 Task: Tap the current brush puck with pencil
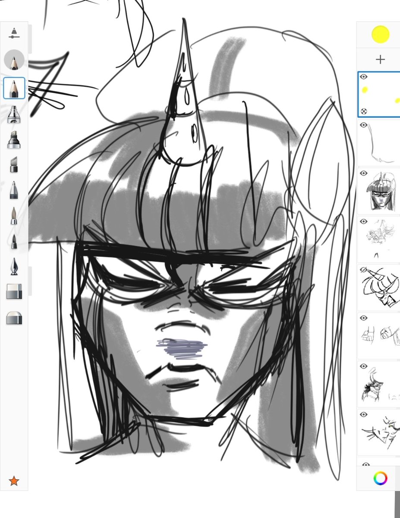coord(14,60)
